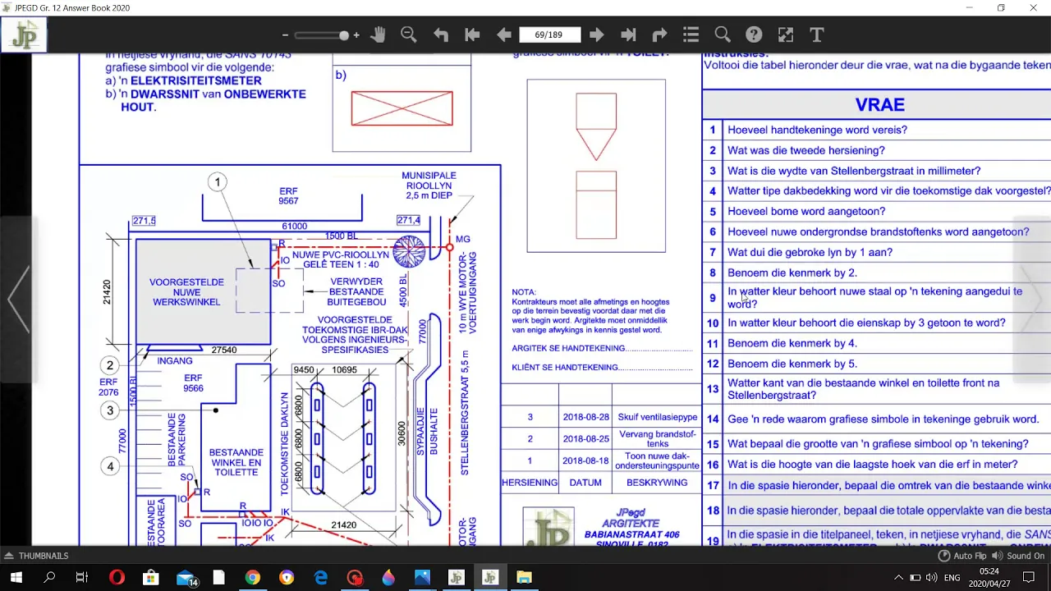Toggle Sound On

pyautogui.click(x=1018, y=556)
